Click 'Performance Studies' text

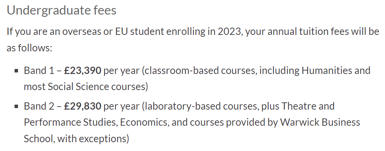point(70,122)
